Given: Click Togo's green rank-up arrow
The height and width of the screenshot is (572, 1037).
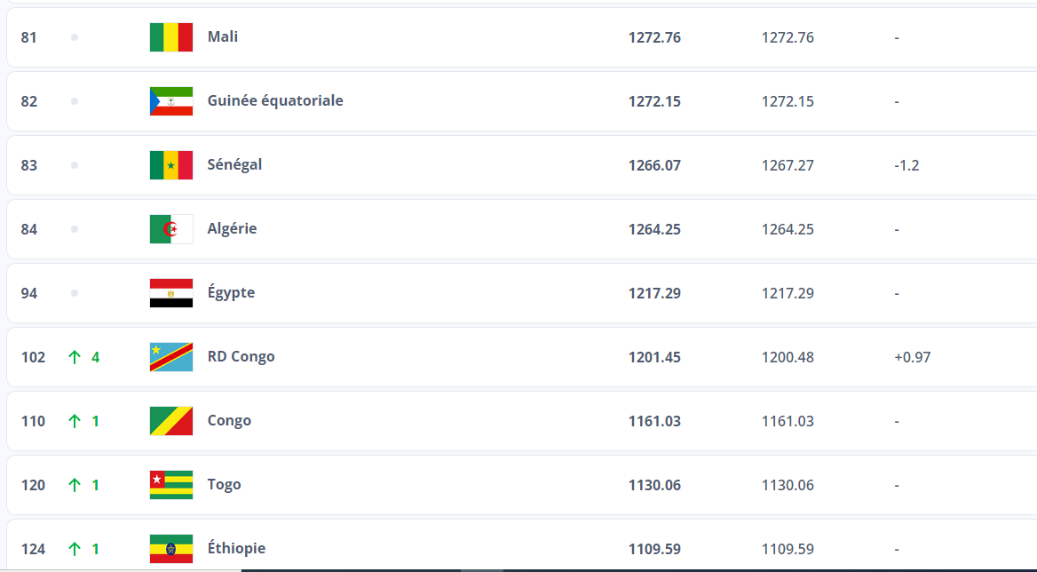Looking at the screenshot, I should click(75, 485).
